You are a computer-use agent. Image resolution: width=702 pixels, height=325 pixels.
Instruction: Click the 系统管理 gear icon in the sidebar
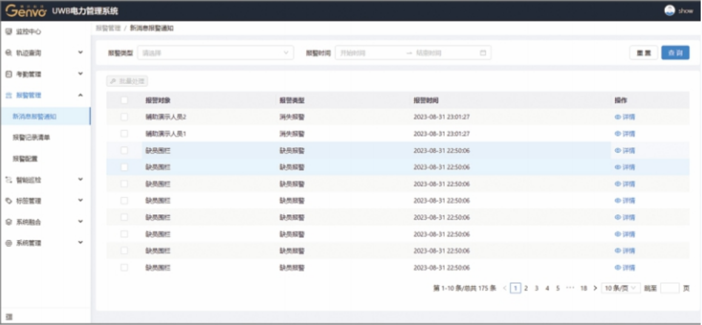click(x=8, y=243)
